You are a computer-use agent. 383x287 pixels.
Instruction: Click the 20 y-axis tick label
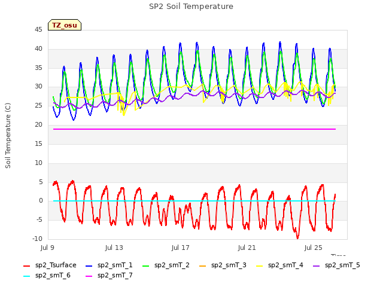point(38,125)
